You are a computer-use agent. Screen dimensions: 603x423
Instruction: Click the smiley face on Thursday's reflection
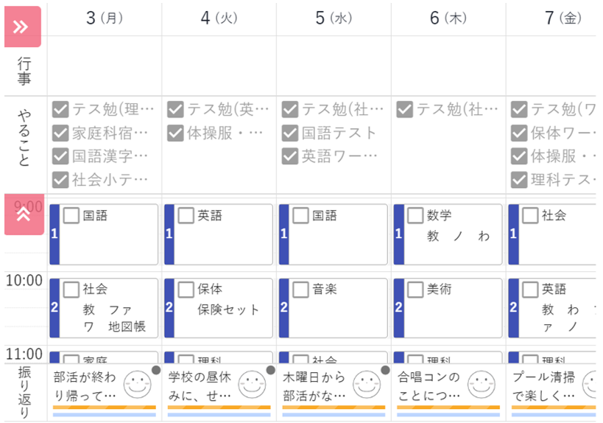click(482, 384)
